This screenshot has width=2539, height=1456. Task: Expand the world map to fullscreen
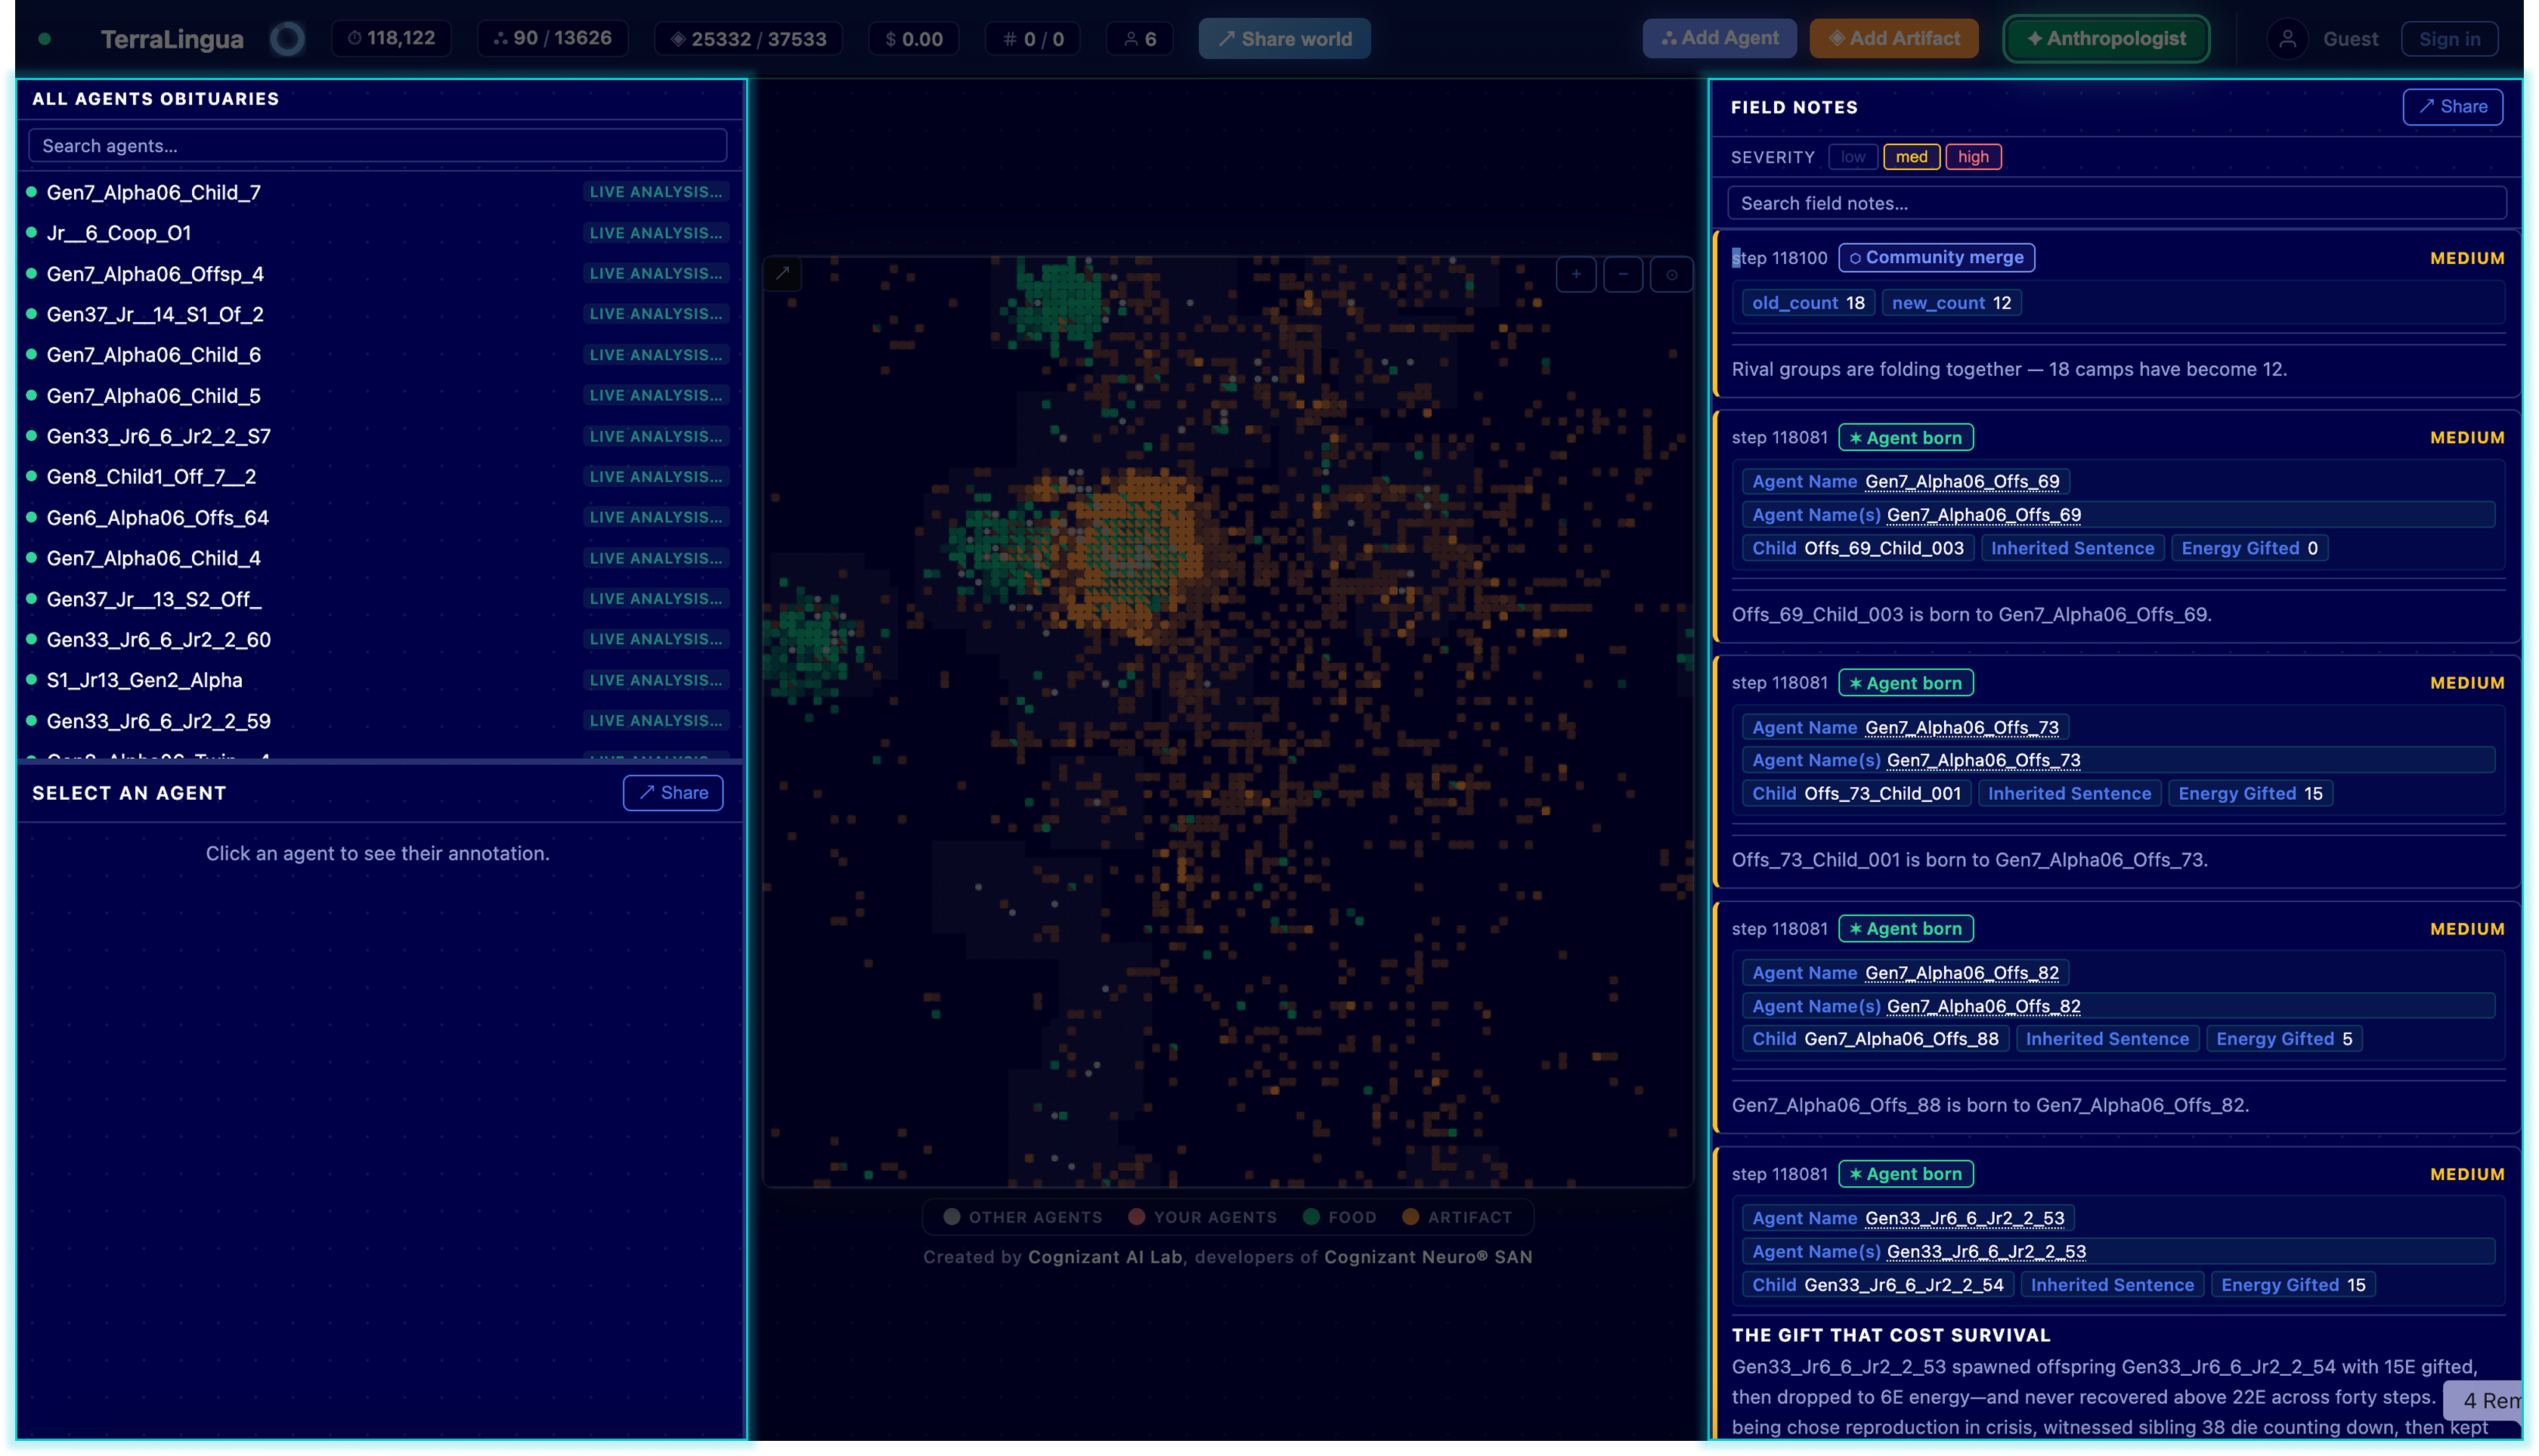click(782, 274)
